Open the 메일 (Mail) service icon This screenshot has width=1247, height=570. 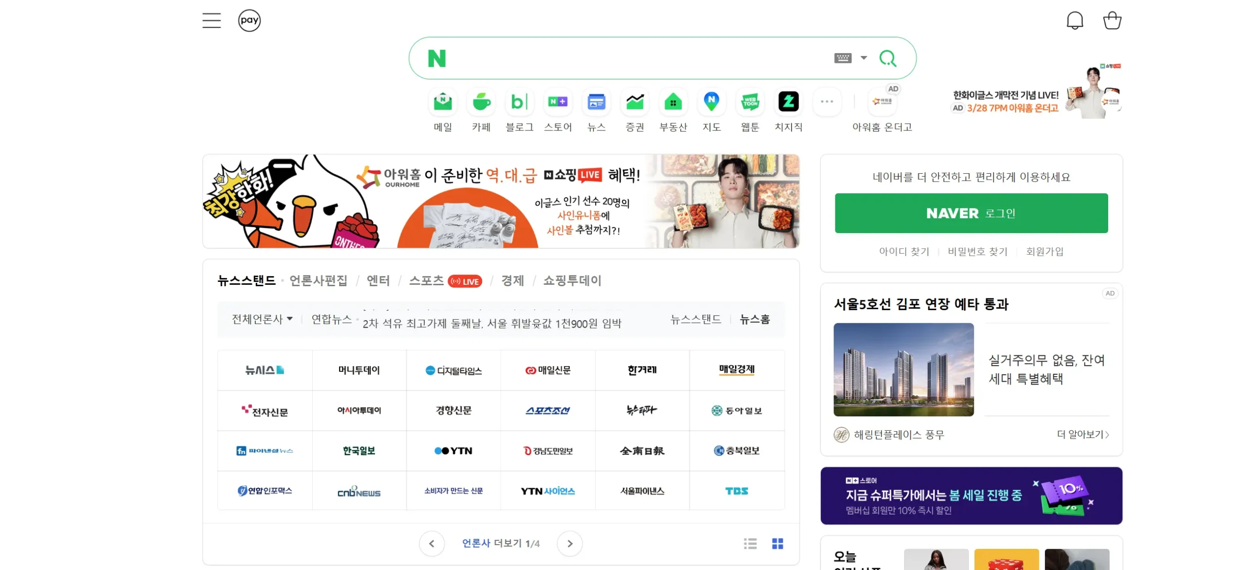click(442, 102)
